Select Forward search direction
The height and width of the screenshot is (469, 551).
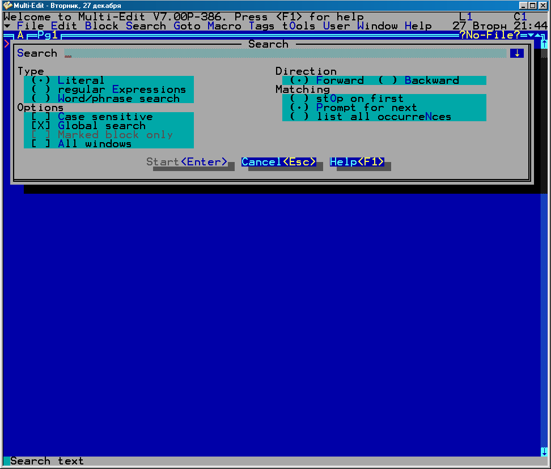(x=327, y=80)
